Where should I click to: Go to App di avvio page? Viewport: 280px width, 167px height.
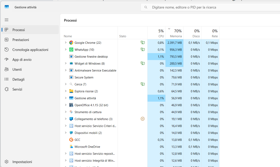click(30, 60)
